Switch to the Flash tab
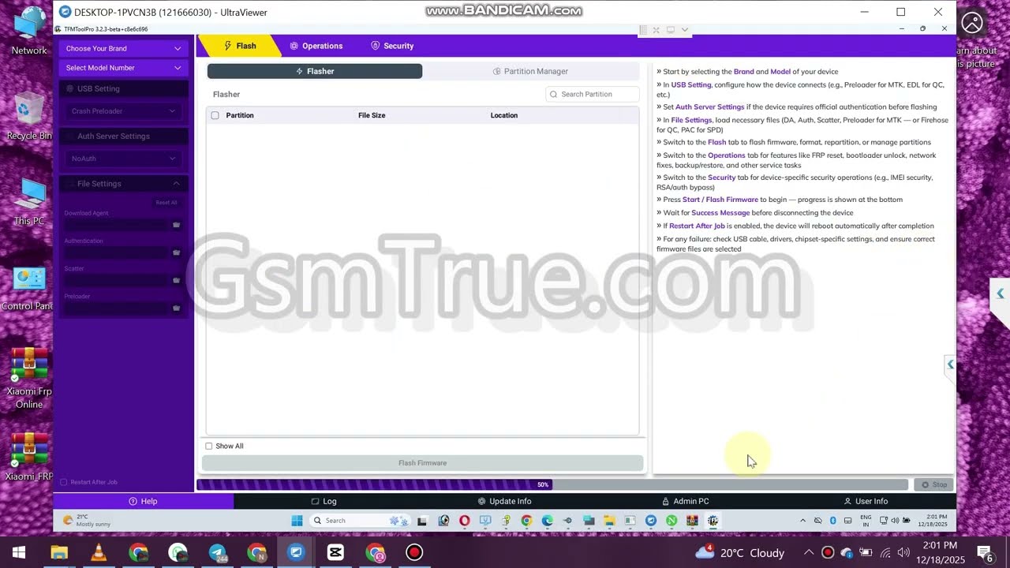This screenshot has height=568, width=1010. click(240, 46)
